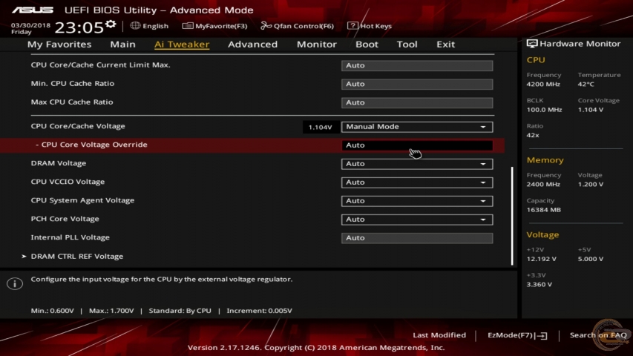Open the Exit tab
The height and width of the screenshot is (356, 633).
(446, 44)
